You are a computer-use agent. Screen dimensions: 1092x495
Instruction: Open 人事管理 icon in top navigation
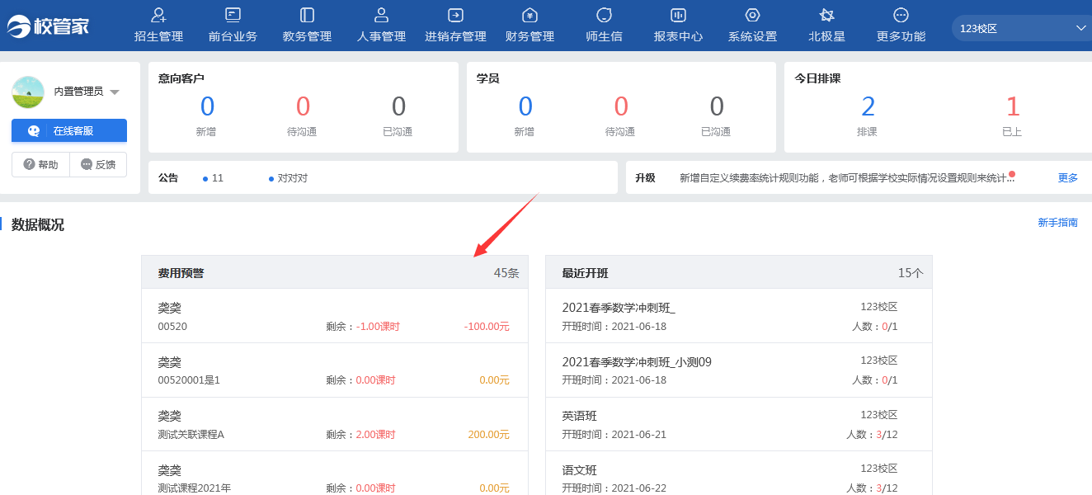click(381, 15)
